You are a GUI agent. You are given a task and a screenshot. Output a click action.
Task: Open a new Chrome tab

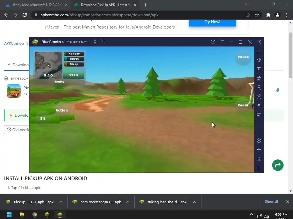pos(146,5)
